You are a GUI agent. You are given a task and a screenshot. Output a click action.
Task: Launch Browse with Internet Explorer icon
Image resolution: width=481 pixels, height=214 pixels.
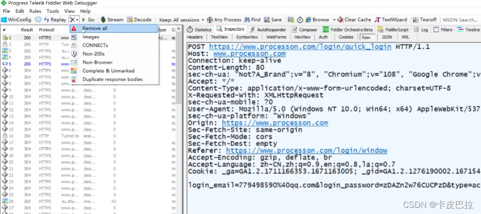pyautogui.click(x=317, y=19)
